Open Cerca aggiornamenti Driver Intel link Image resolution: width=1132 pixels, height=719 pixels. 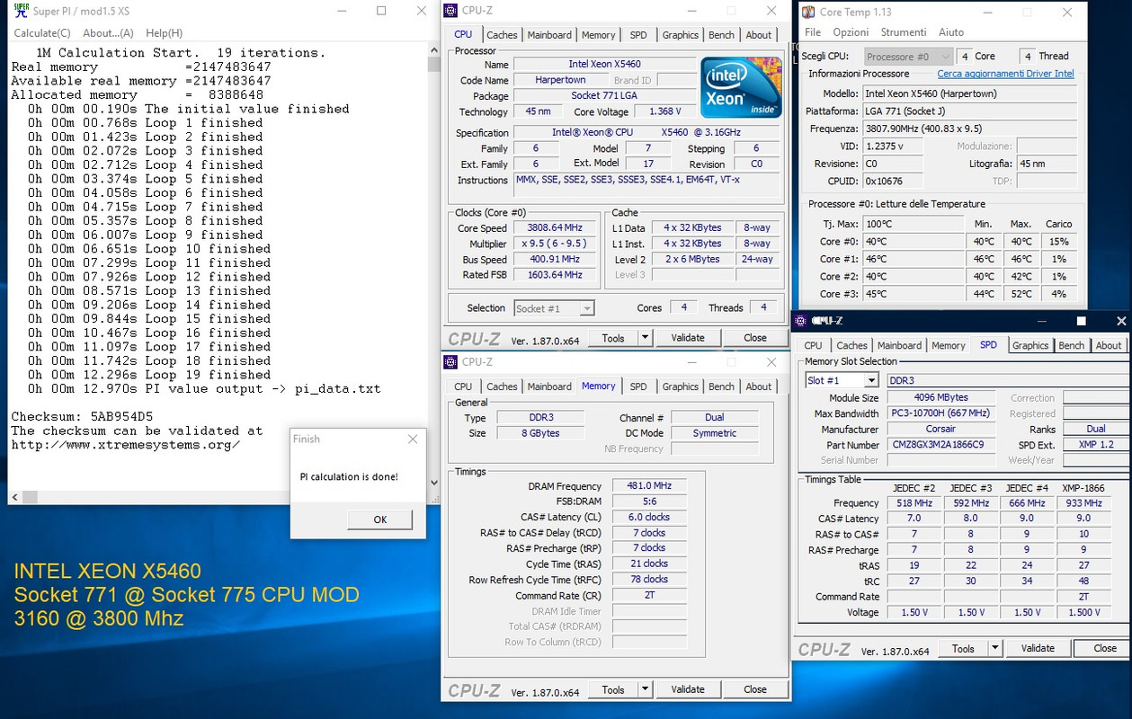click(x=1005, y=74)
